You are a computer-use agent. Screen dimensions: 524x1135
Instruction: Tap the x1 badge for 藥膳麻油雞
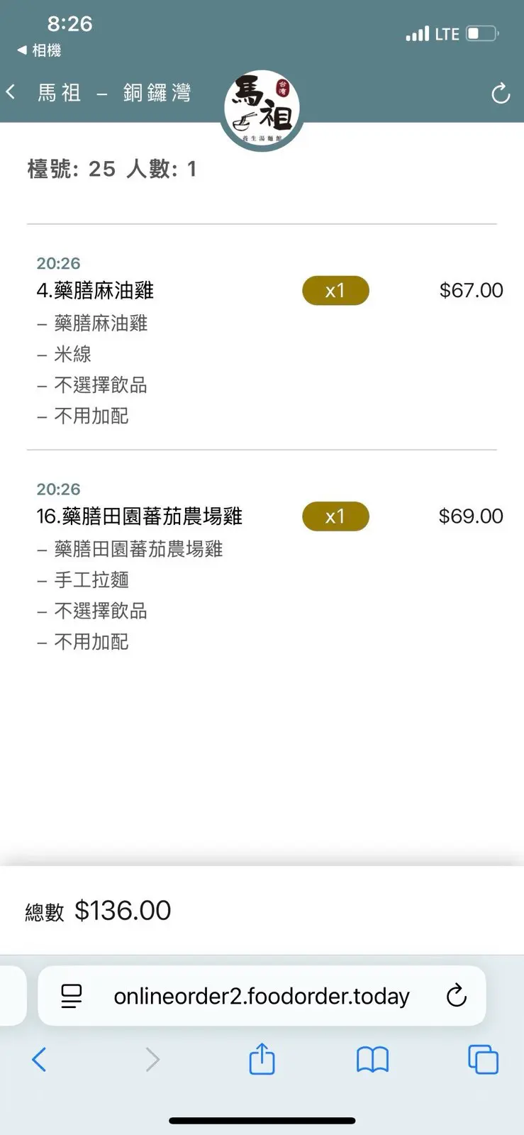click(x=335, y=291)
